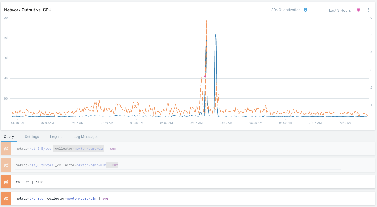
Task: Click into the Net_InBytes query field
Action: pos(177,149)
